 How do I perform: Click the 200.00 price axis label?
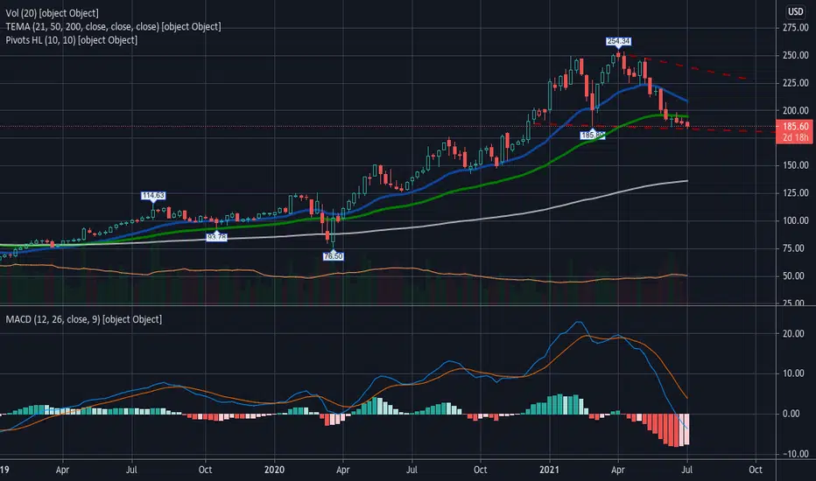795,110
